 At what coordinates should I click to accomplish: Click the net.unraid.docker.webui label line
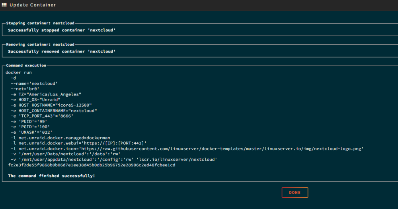tap(79, 143)
